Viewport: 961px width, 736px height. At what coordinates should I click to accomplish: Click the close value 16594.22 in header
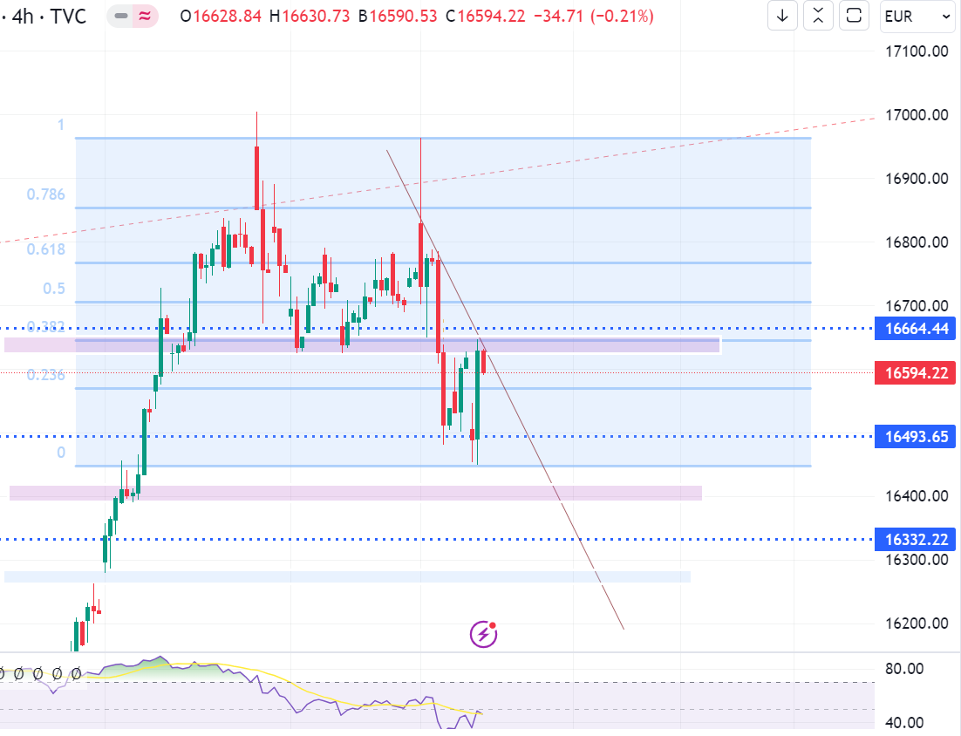tap(492, 17)
